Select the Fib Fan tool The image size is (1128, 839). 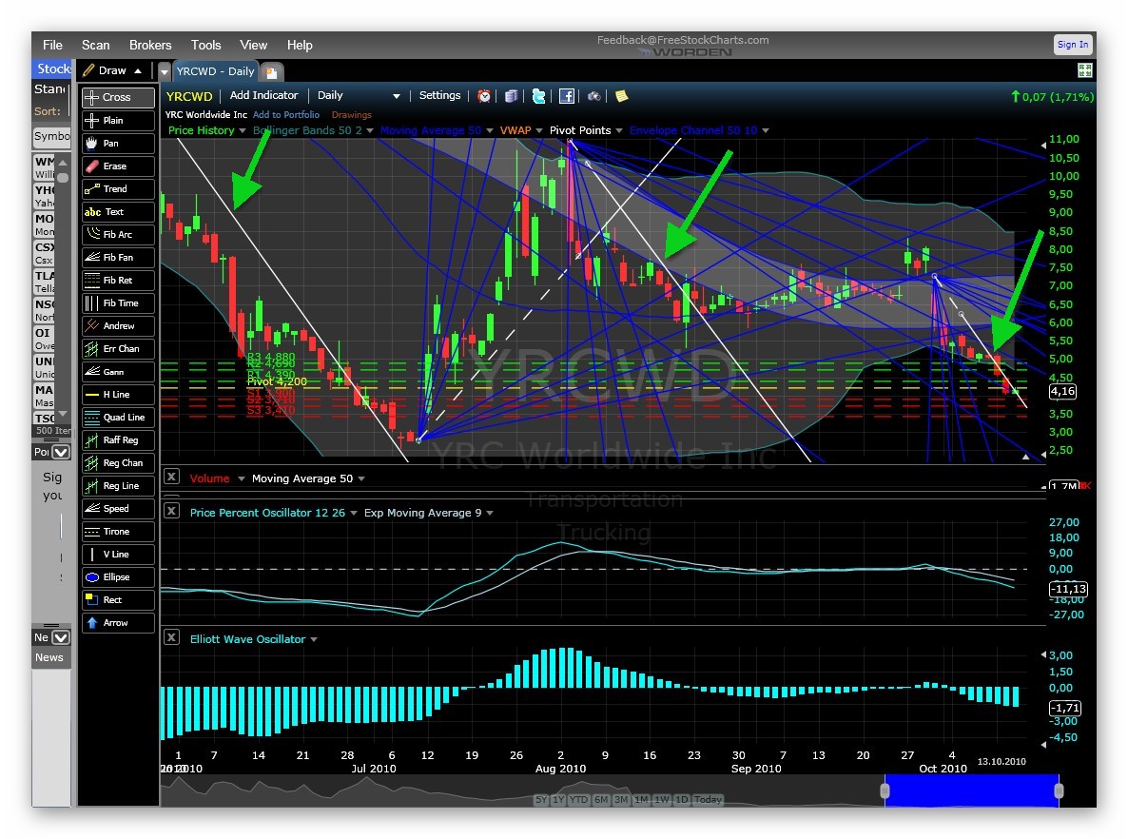point(118,258)
